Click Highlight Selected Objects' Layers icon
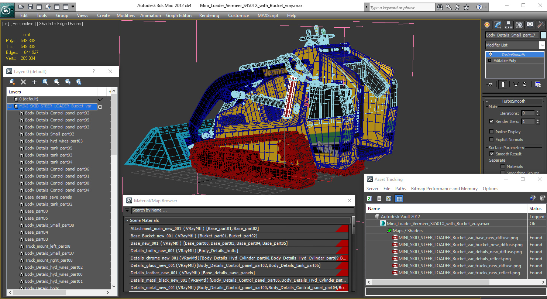Image resolution: width=547 pixels, height=299 pixels. [x=56, y=82]
